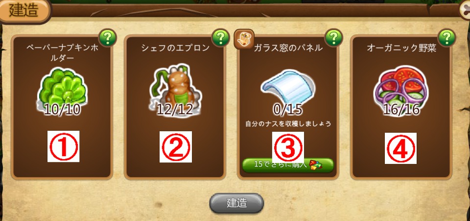Image resolution: width=470 pixels, height=221 pixels.
Task: Click the gray 建造 button at bottom
Action: pos(236,203)
